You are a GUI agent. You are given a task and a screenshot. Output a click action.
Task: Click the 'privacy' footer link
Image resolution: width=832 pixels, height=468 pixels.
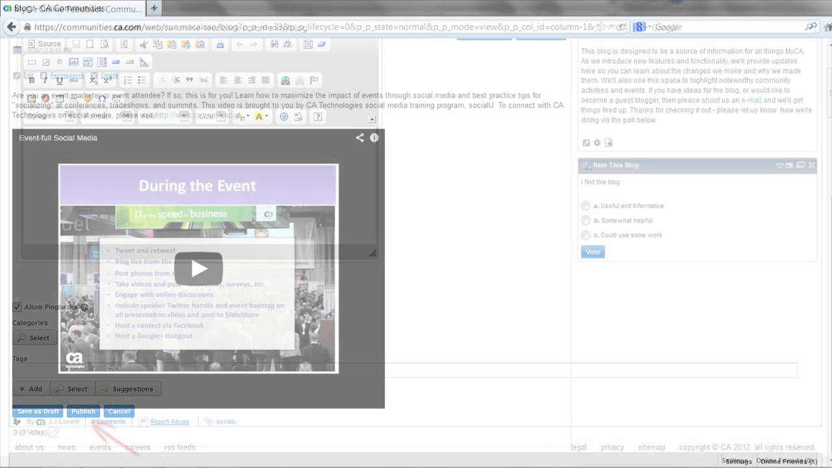tap(612, 447)
